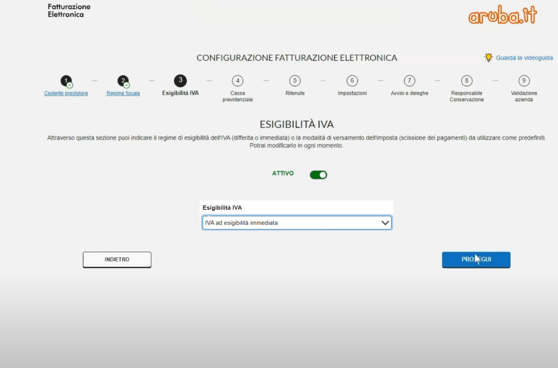Open step 6 Impostazioni circle
Screen dimensions: 558x368
(352, 81)
